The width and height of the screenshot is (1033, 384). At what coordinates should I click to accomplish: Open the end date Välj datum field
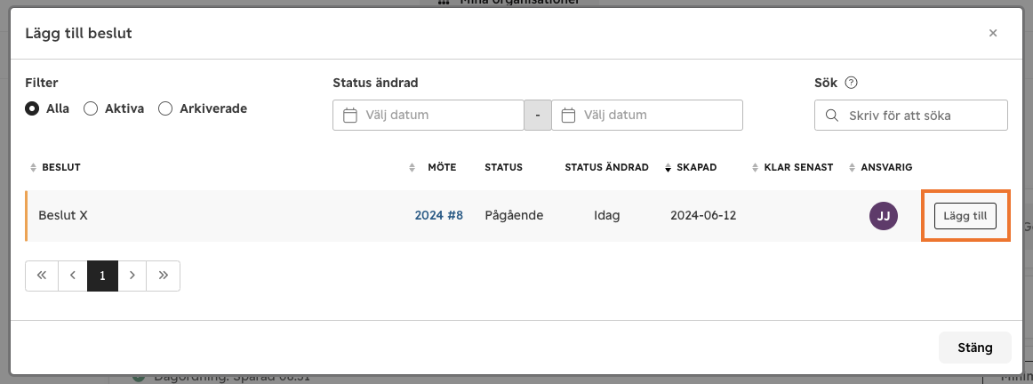coord(647,116)
